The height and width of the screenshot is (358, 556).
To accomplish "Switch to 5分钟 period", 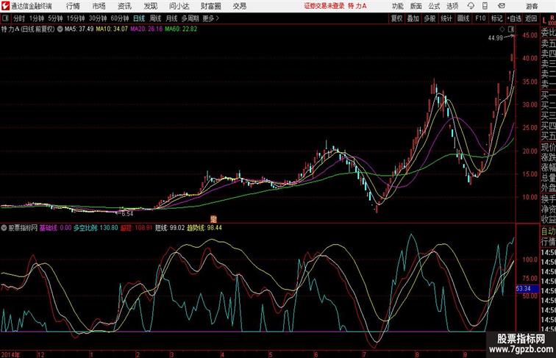I will 55,18.
